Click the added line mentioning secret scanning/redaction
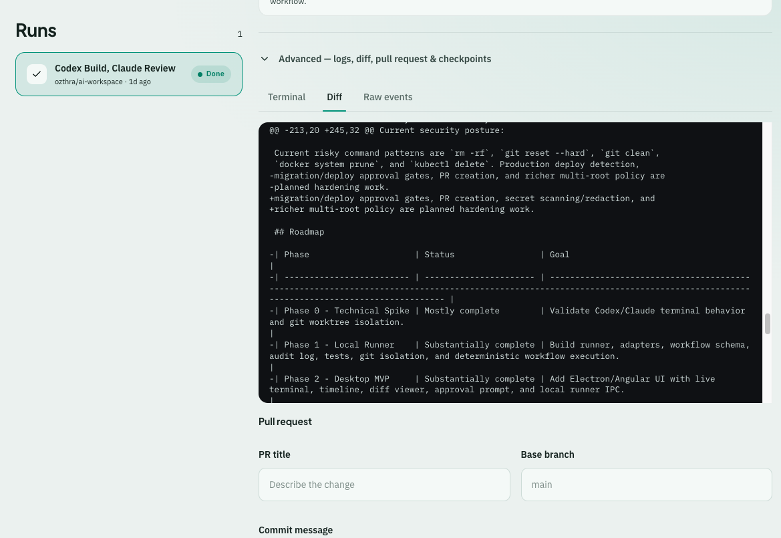Viewport: 781px width, 538px height. pyautogui.click(x=462, y=198)
